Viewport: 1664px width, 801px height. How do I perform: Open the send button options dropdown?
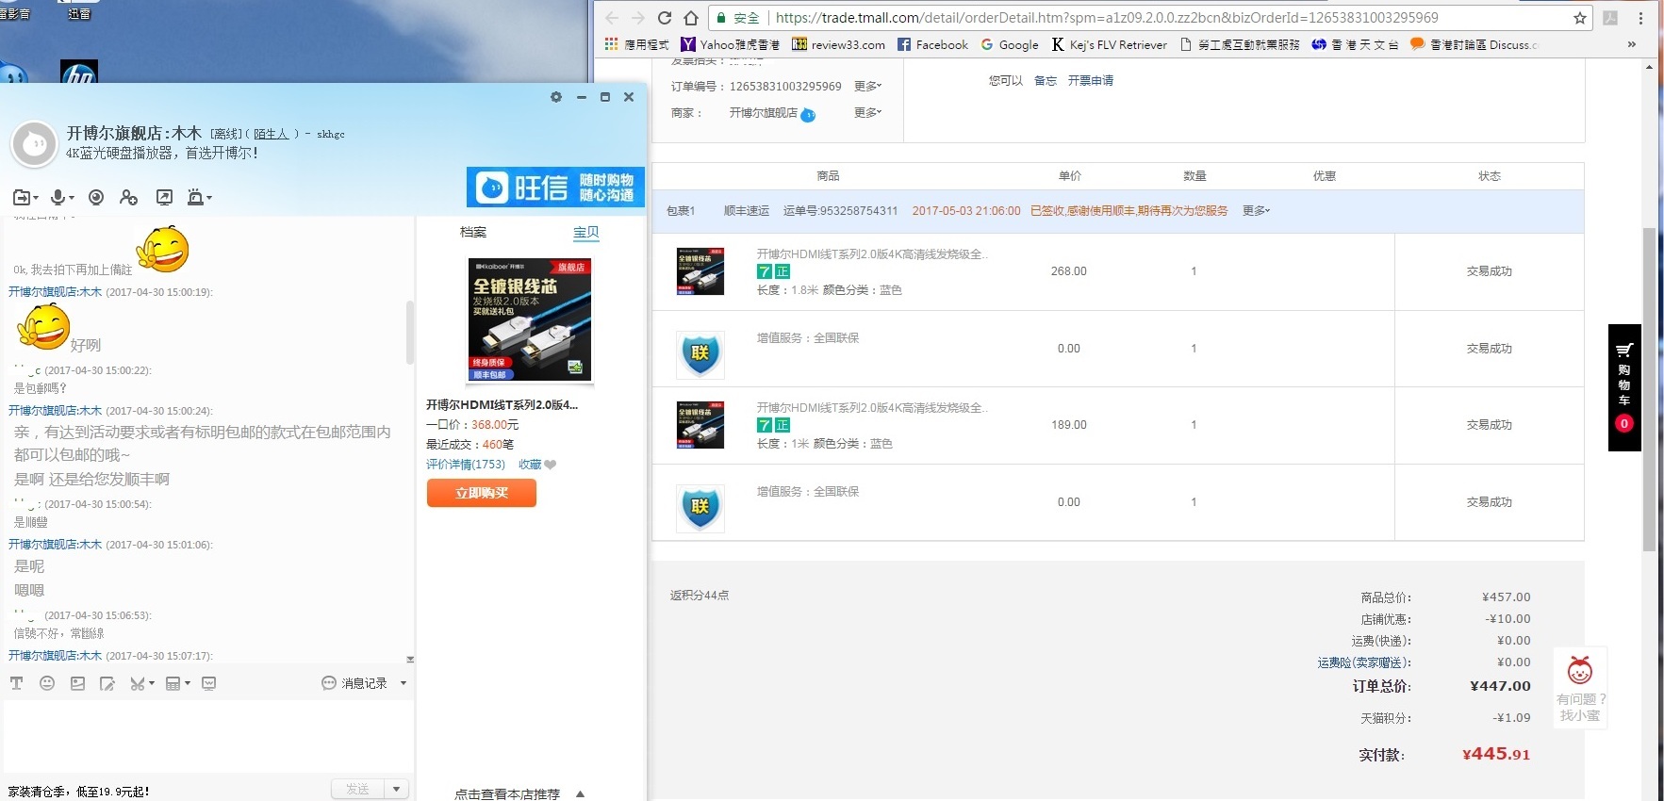[x=397, y=789]
